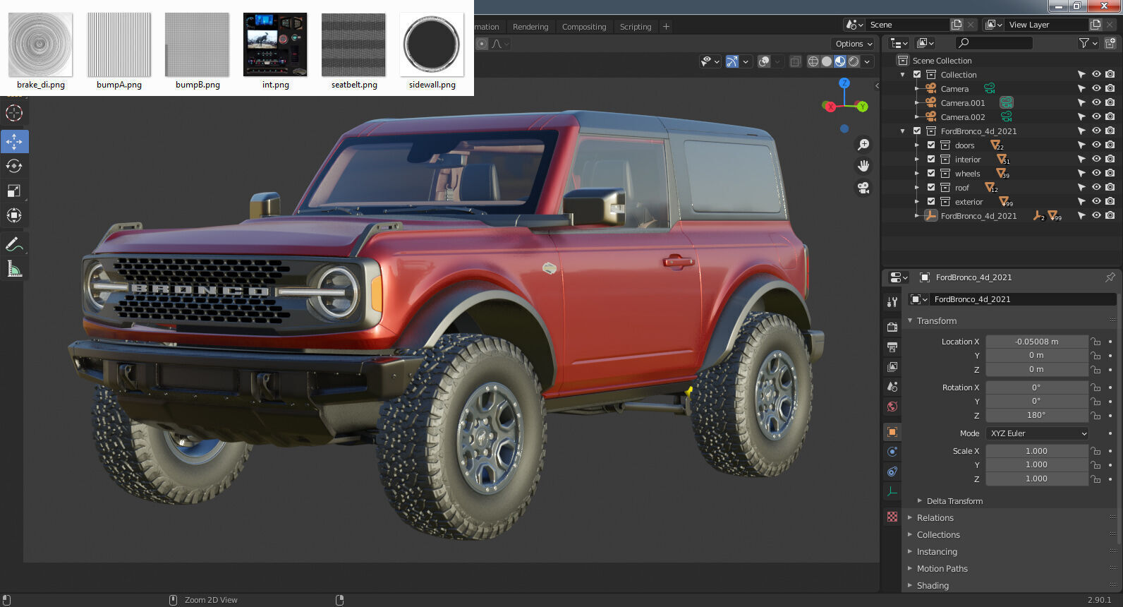This screenshot has width=1123, height=607.
Task: Expand the exterior collection
Action: 917,201
